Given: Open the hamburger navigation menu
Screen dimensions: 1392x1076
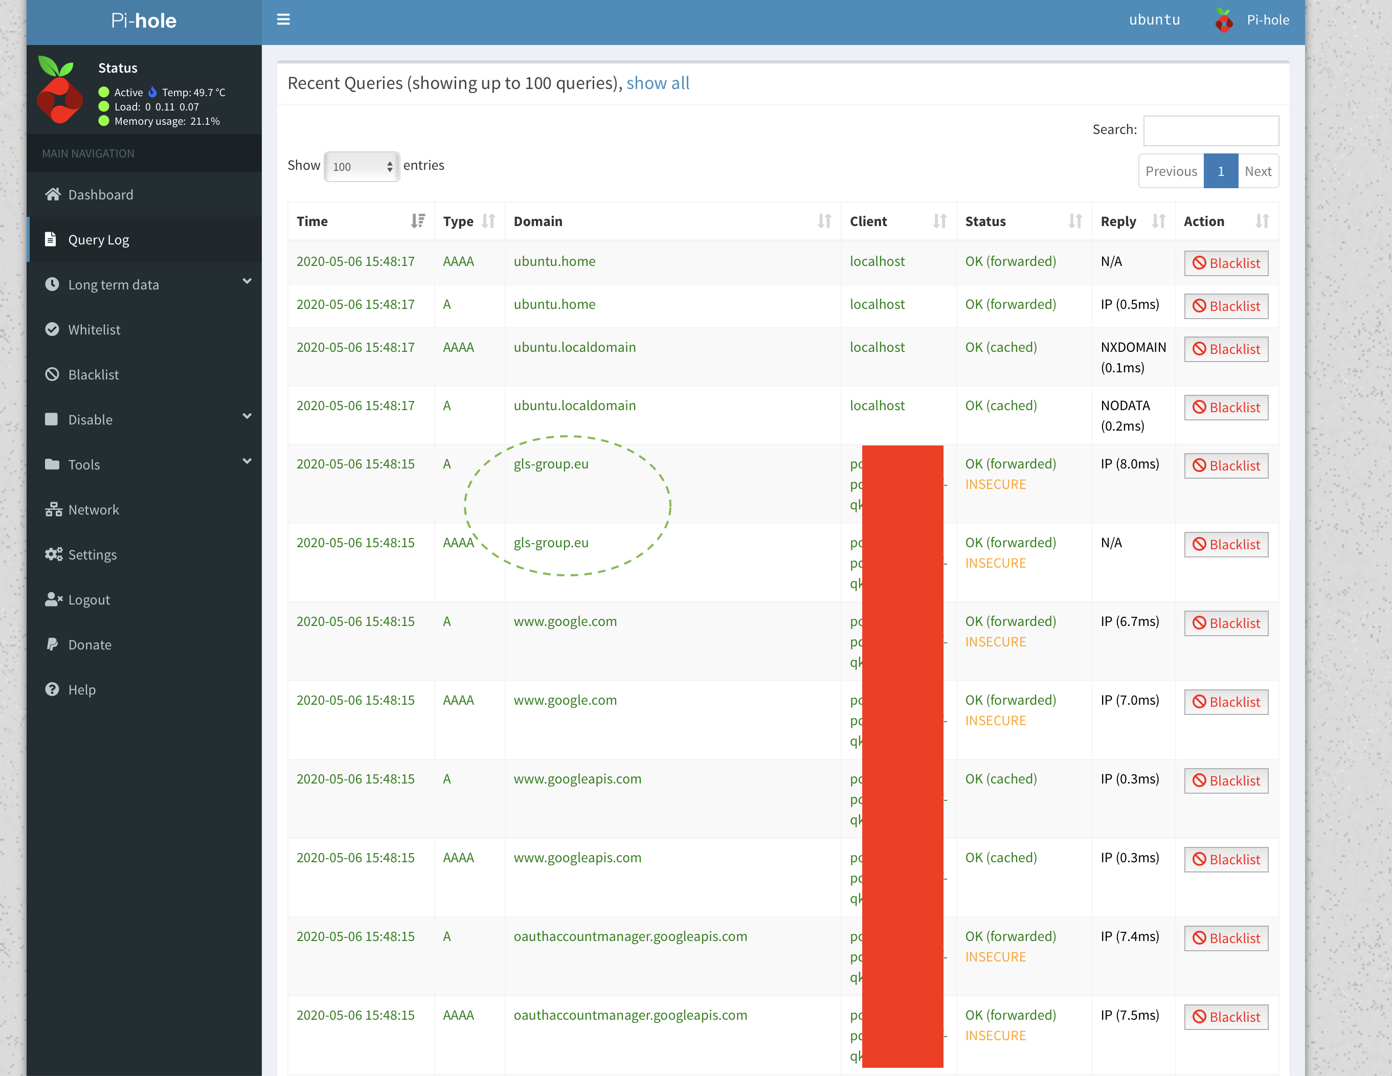Looking at the screenshot, I should [x=283, y=19].
